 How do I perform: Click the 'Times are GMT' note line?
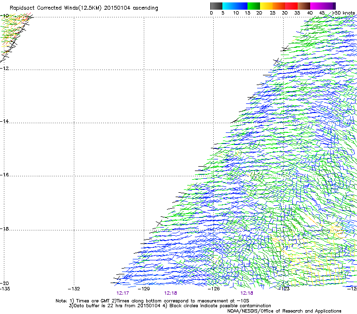152,301
